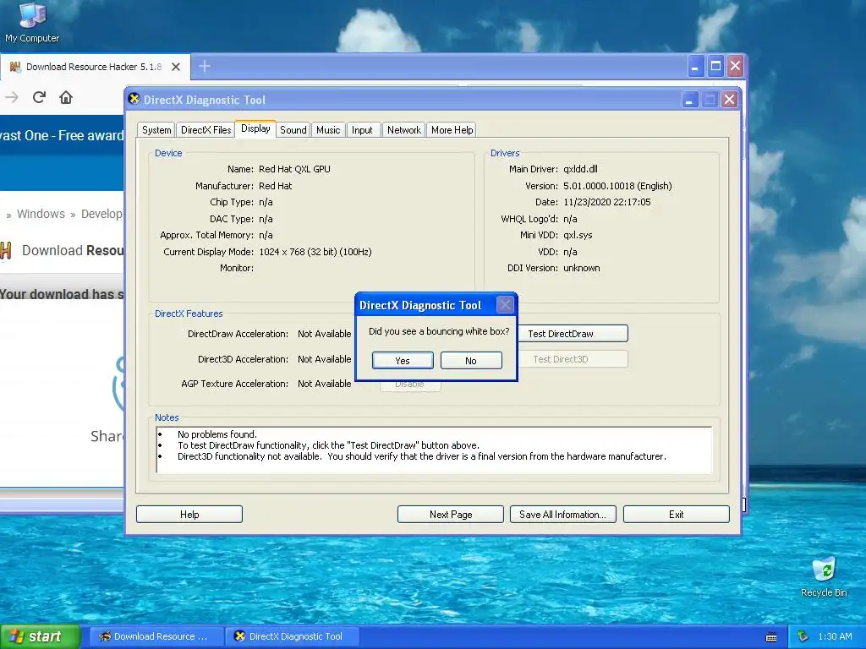This screenshot has height=649, width=866.
Task: Select the More Help tab
Action: [x=452, y=129]
